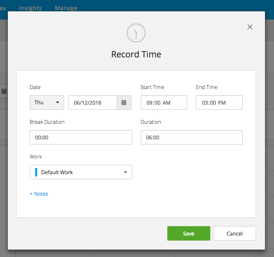Viewport: 274px width, 257px height.
Task: Add notes via + Notes link
Action: pos(39,194)
